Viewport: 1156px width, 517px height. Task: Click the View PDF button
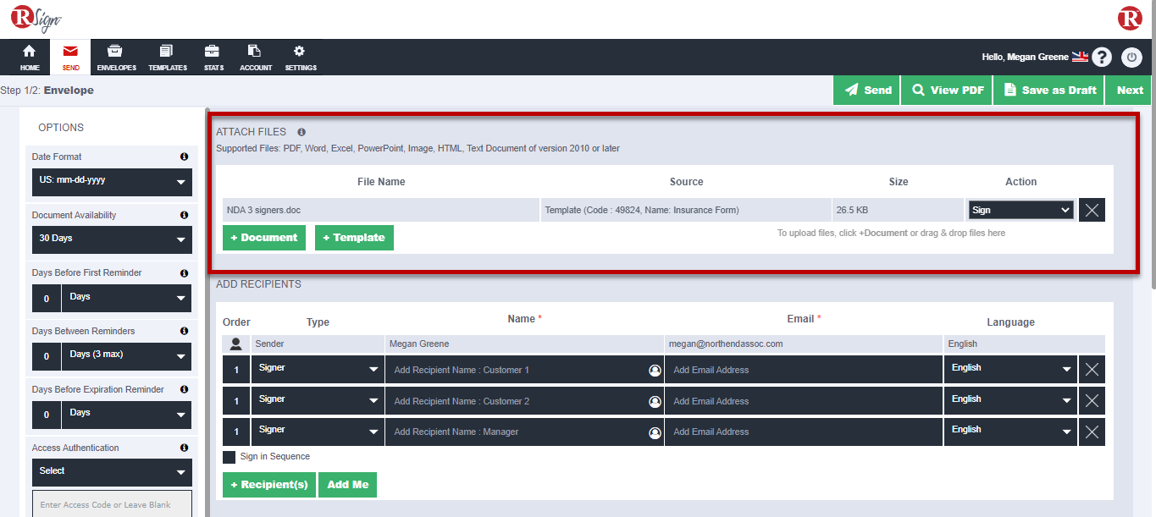(x=947, y=90)
